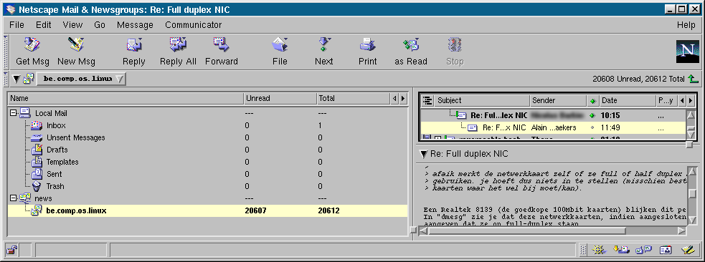Toggle unread diamond on the 10:15 message

click(x=592, y=115)
